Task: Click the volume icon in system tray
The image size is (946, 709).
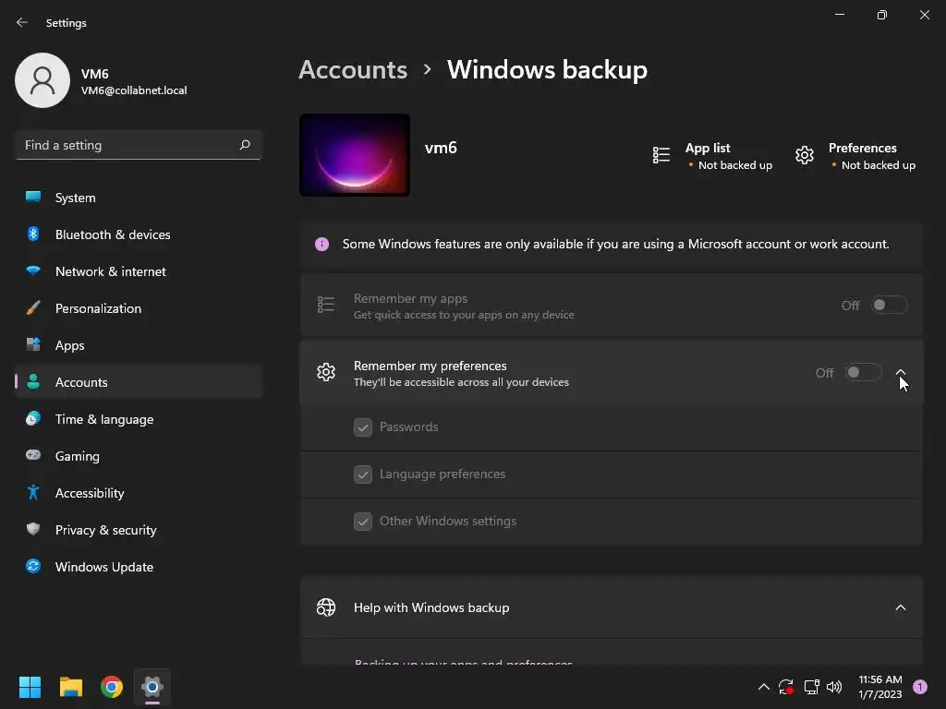Action: pos(834,687)
